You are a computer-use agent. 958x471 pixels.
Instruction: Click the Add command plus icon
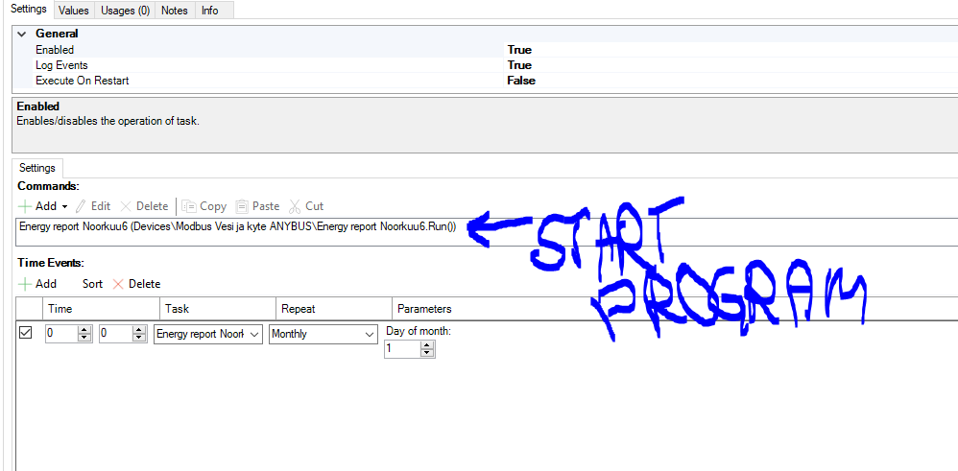[x=25, y=206]
